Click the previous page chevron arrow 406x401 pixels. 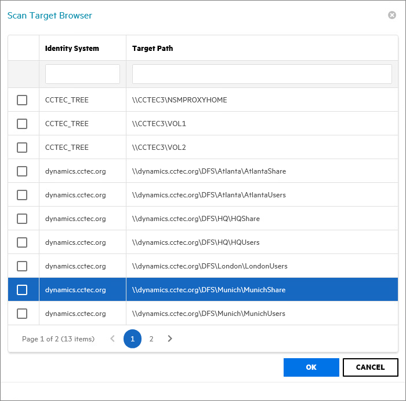point(113,339)
